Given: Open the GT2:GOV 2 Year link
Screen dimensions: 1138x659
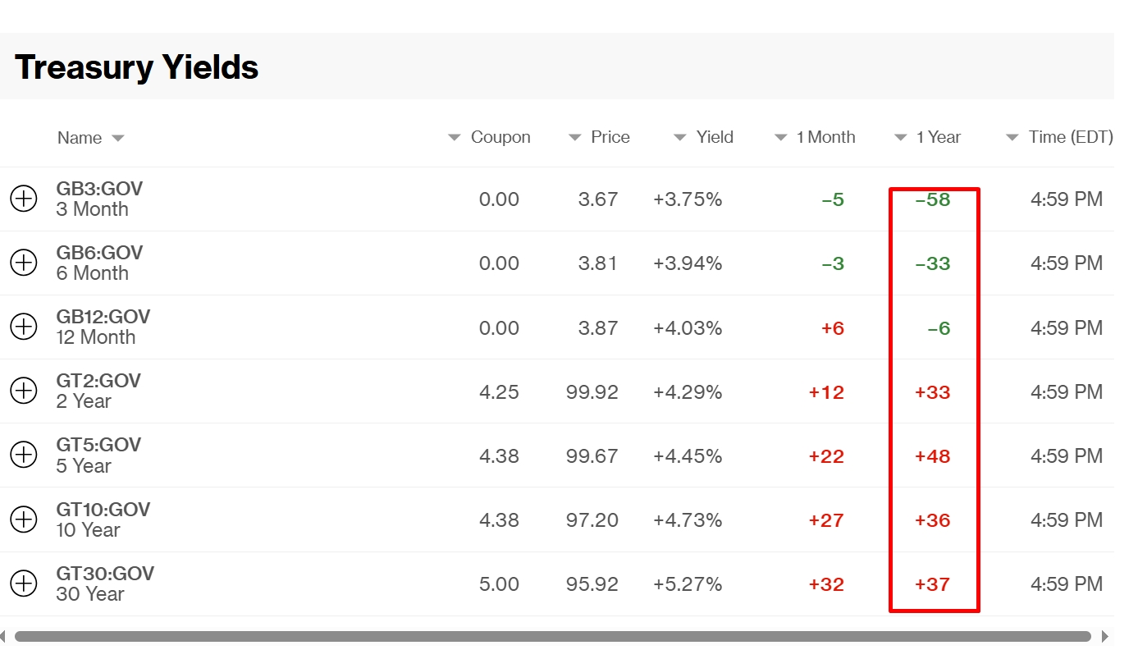Looking at the screenshot, I should click(x=98, y=391).
